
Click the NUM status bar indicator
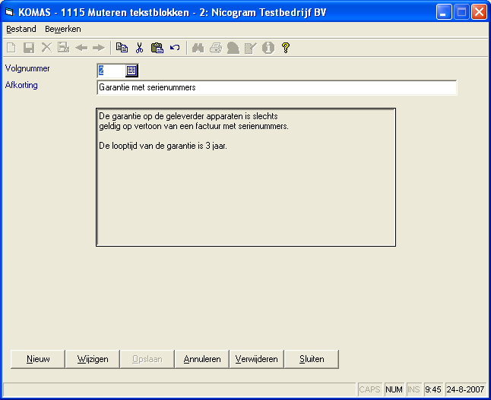pyautogui.click(x=394, y=389)
